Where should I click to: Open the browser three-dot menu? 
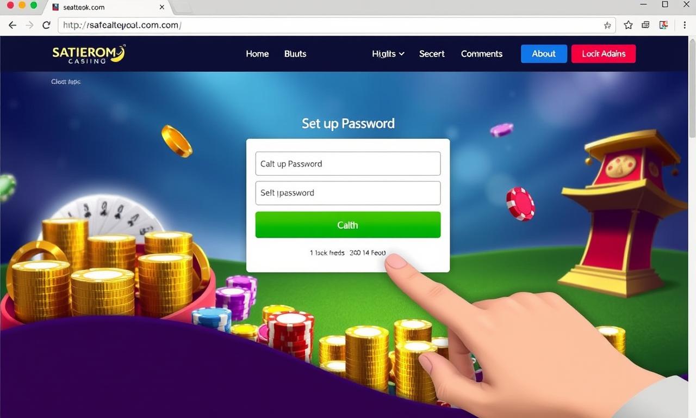click(x=684, y=25)
